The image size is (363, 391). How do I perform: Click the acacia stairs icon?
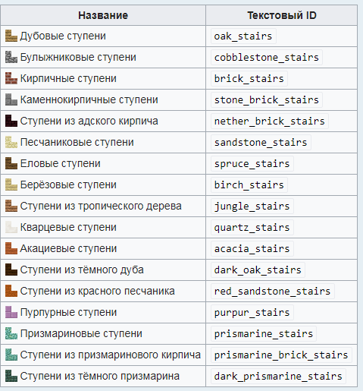[x=11, y=248]
